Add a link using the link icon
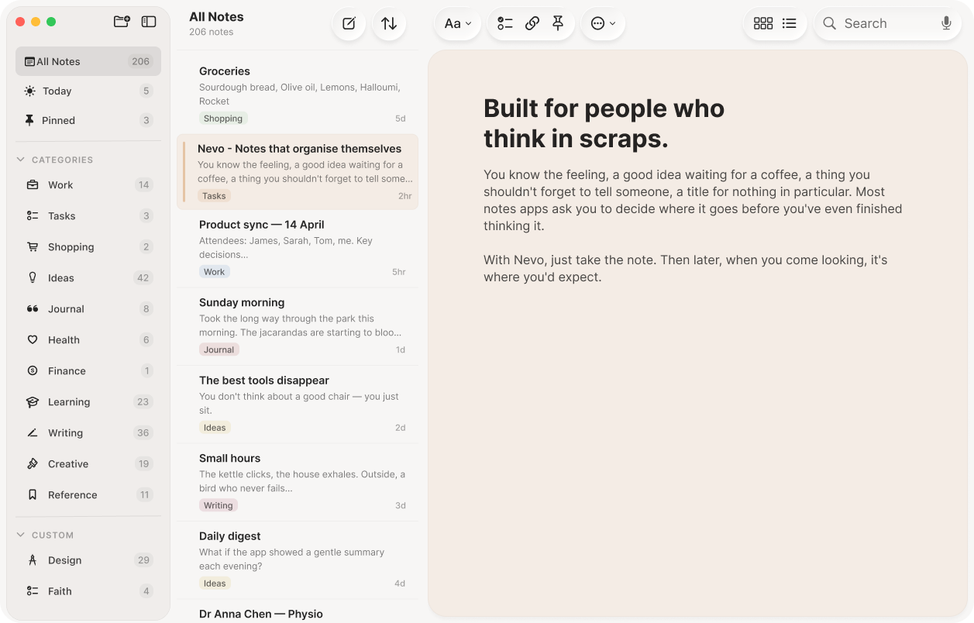 point(532,23)
